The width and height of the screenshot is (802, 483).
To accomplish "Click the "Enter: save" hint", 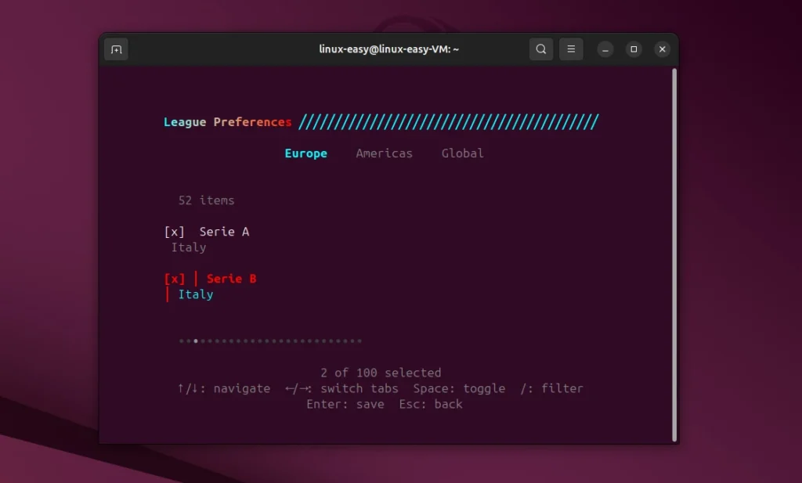I will point(345,404).
